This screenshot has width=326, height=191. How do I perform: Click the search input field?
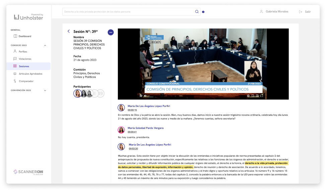pyautogui.click(x=127, y=12)
